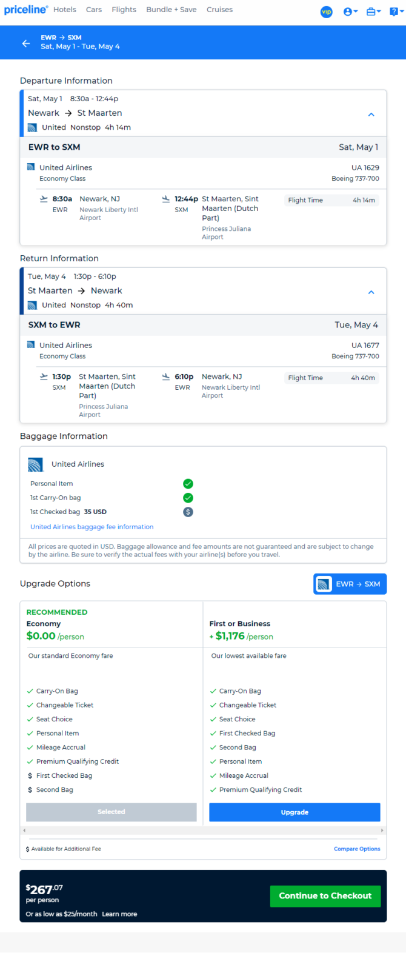Go back using the header arrow
The image size is (406, 953).
pos(26,43)
